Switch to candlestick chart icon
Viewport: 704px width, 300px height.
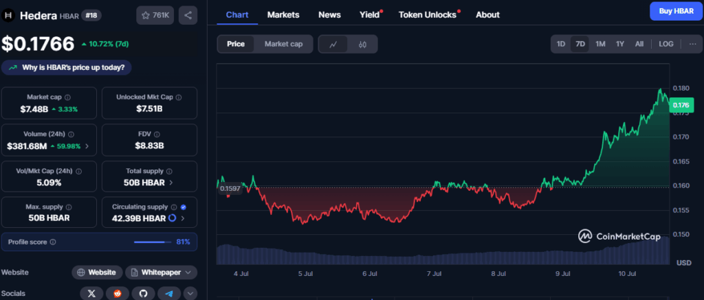click(363, 44)
